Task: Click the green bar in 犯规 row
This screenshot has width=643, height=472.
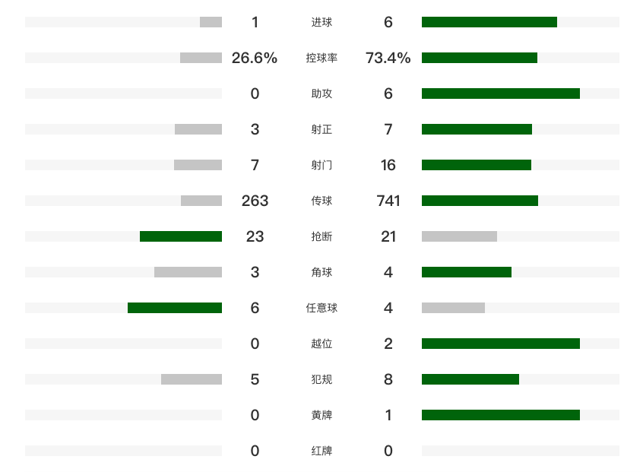Action: click(470, 379)
